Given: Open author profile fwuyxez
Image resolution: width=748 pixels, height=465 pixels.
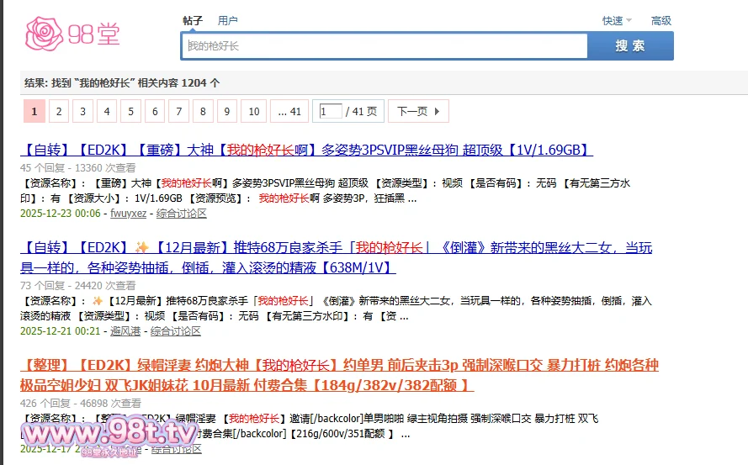Looking at the screenshot, I should [128, 214].
